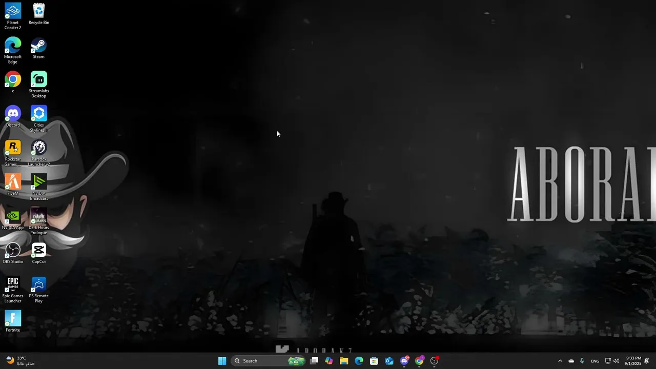The image size is (656, 369).
Task: Click the taskbar Search box
Action: [269, 361]
